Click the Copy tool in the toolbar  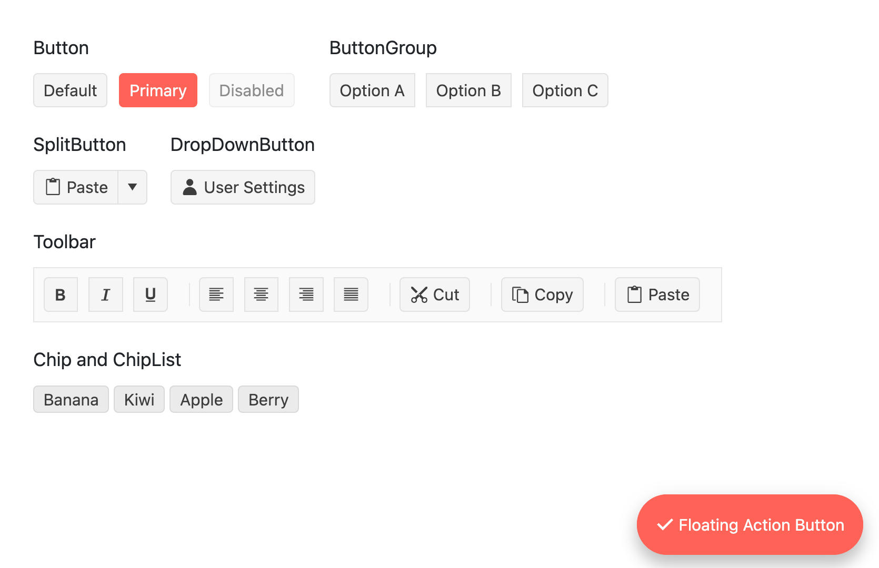point(542,295)
